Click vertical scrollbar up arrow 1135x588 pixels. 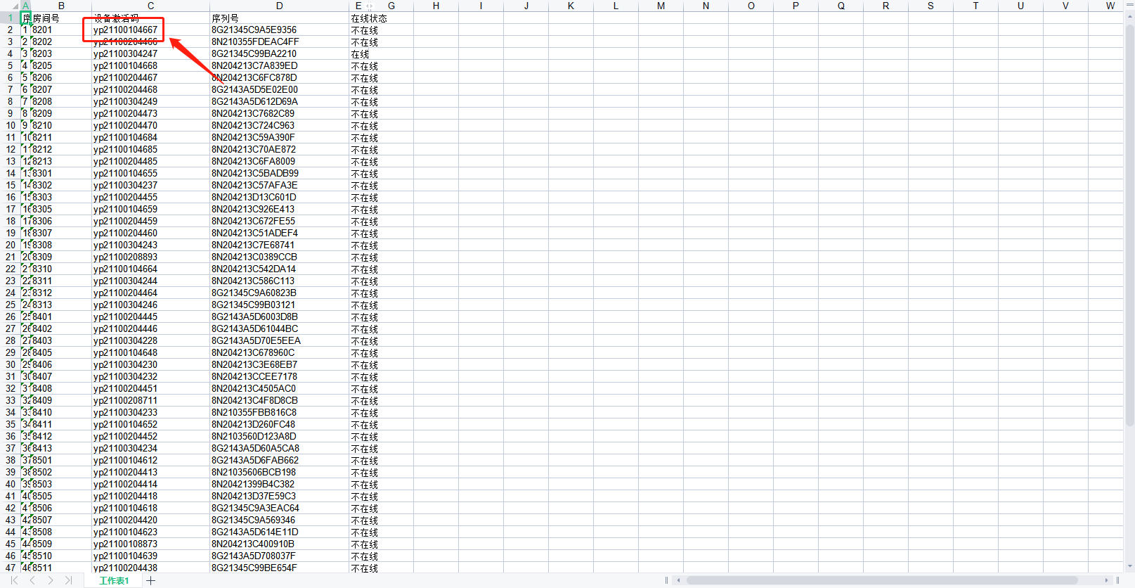pyautogui.click(x=1129, y=16)
